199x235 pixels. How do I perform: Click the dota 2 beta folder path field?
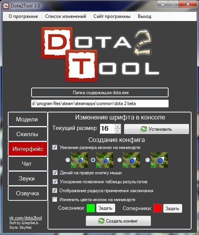[x=100, y=103]
